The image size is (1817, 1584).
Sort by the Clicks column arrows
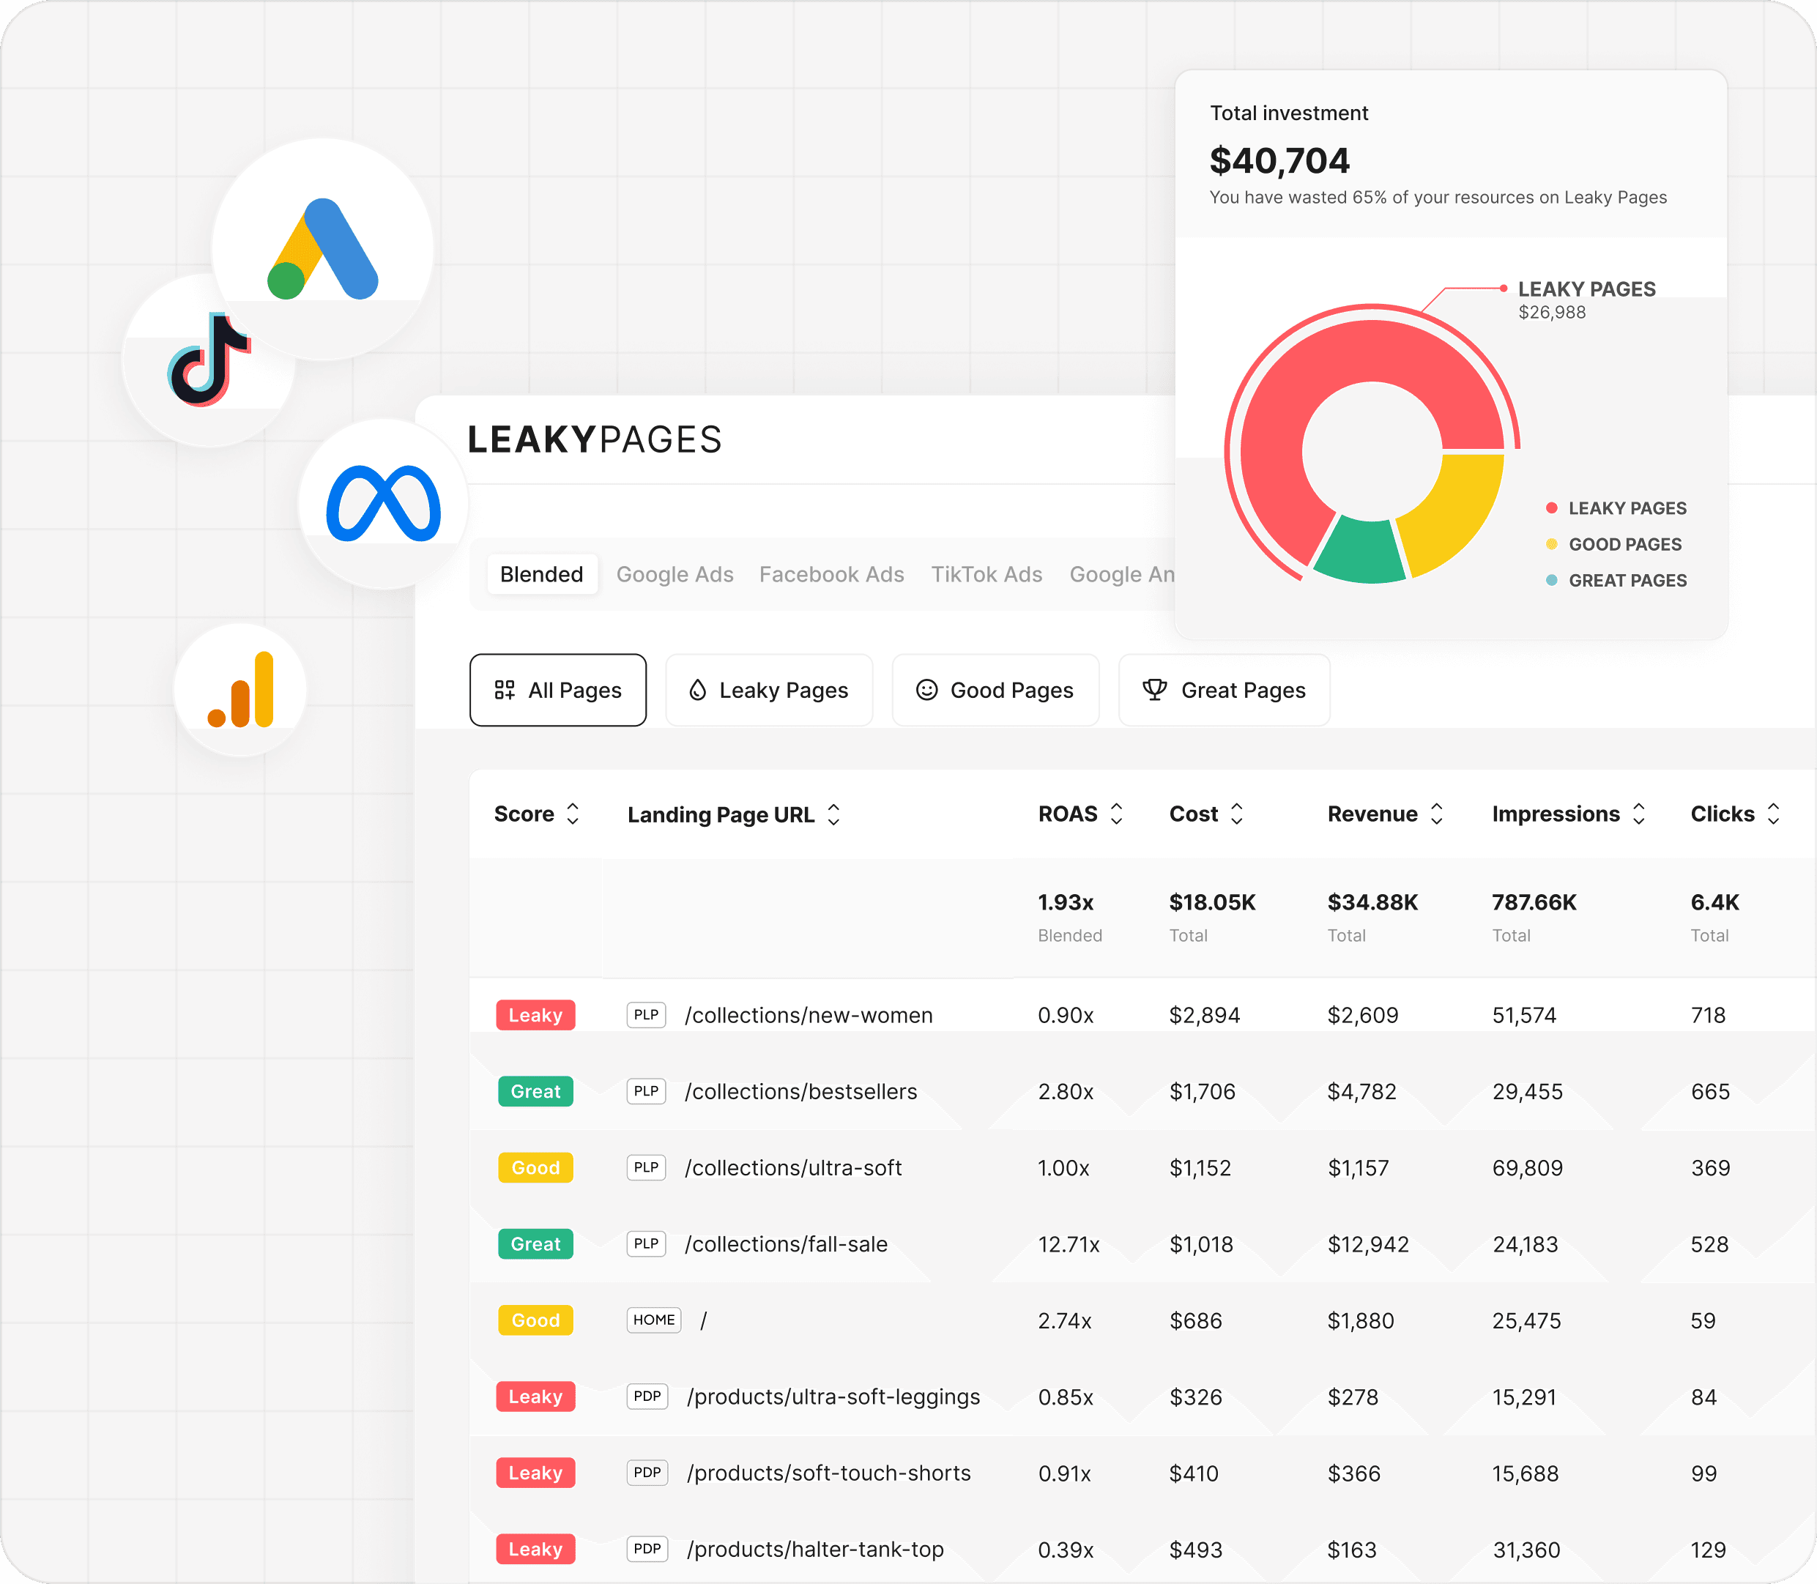pyautogui.click(x=1773, y=814)
